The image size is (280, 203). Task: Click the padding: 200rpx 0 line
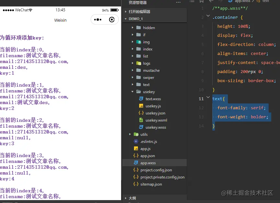pyautogui.click(x=240, y=71)
